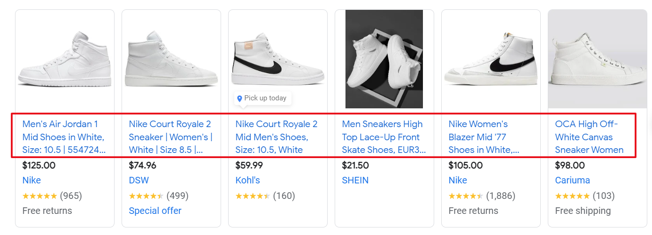Visit the Cariuma seller link
Image resolution: width=652 pixels, height=235 pixels.
(572, 180)
